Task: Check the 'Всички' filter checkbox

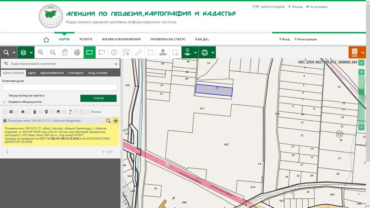Action: pos(88,112)
